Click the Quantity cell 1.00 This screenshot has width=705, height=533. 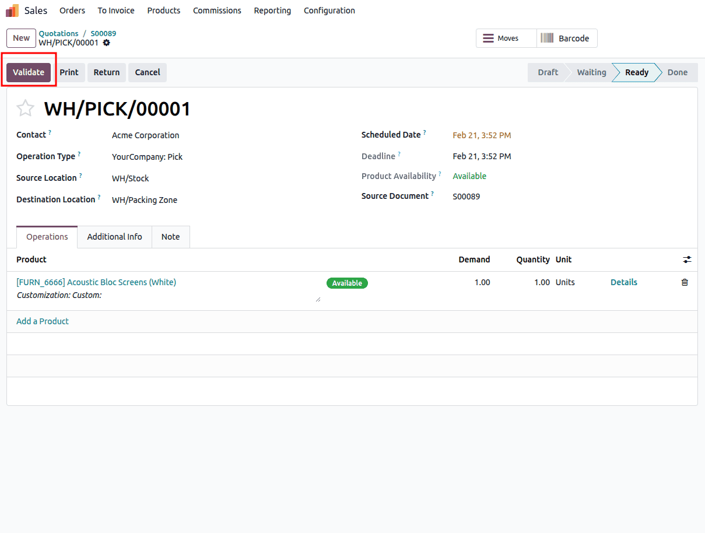tap(542, 282)
